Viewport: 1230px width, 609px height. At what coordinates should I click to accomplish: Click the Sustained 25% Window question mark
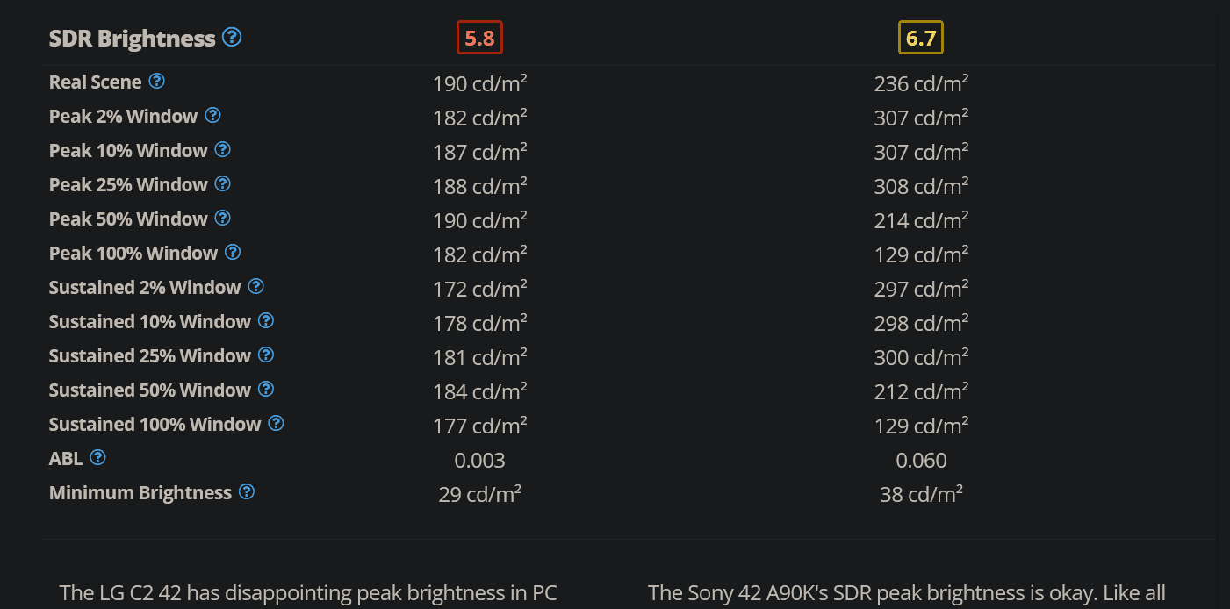tap(266, 355)
